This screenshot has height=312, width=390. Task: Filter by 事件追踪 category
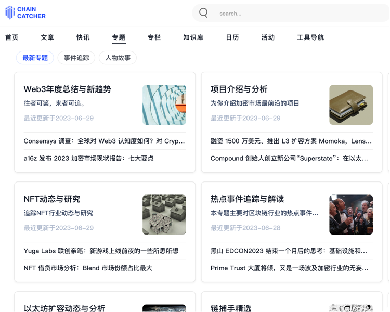[x=76, y=58]
